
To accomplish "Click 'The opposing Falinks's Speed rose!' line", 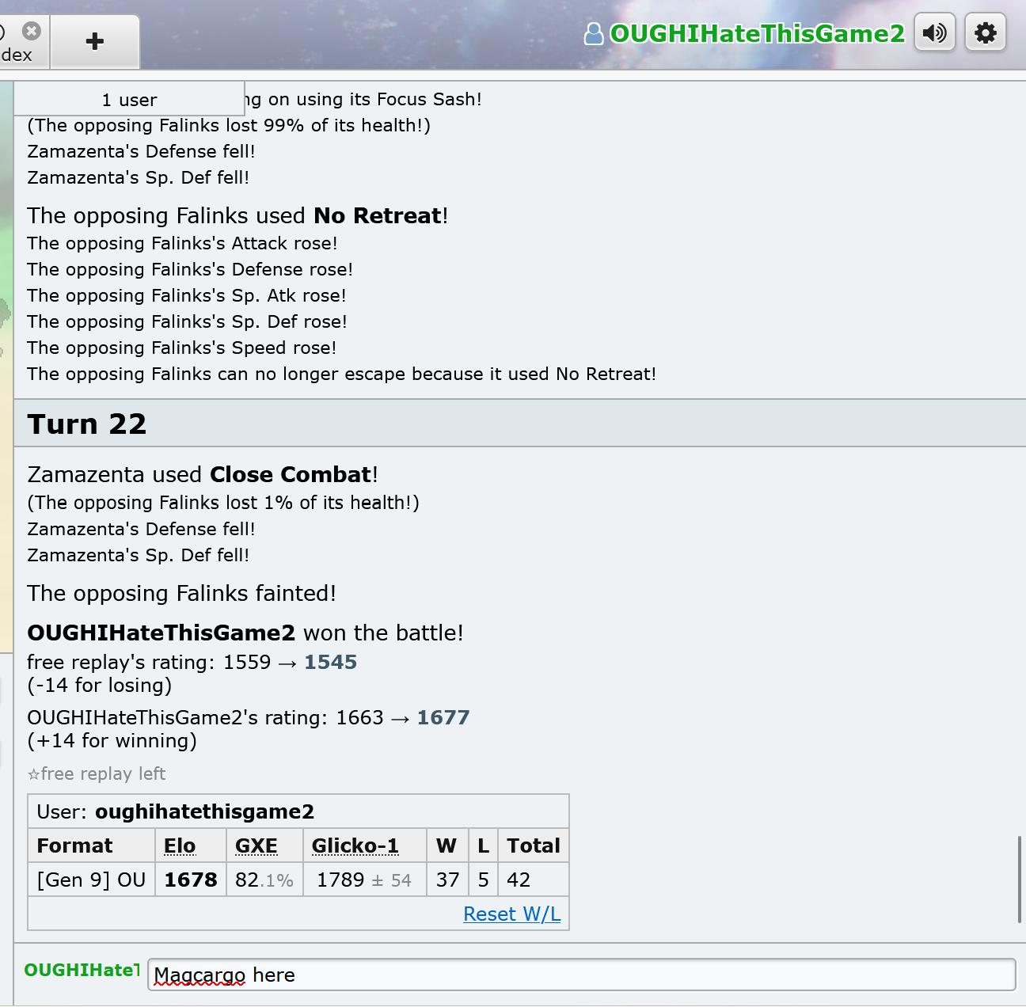I will (x=182, y=348).
